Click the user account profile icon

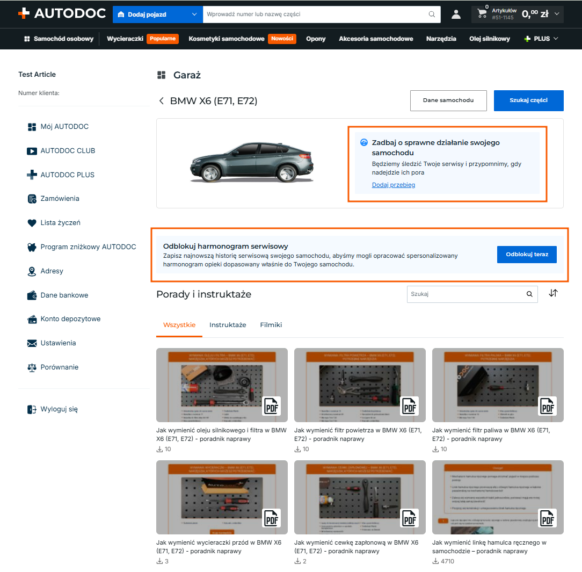click(x=456, y=15)
